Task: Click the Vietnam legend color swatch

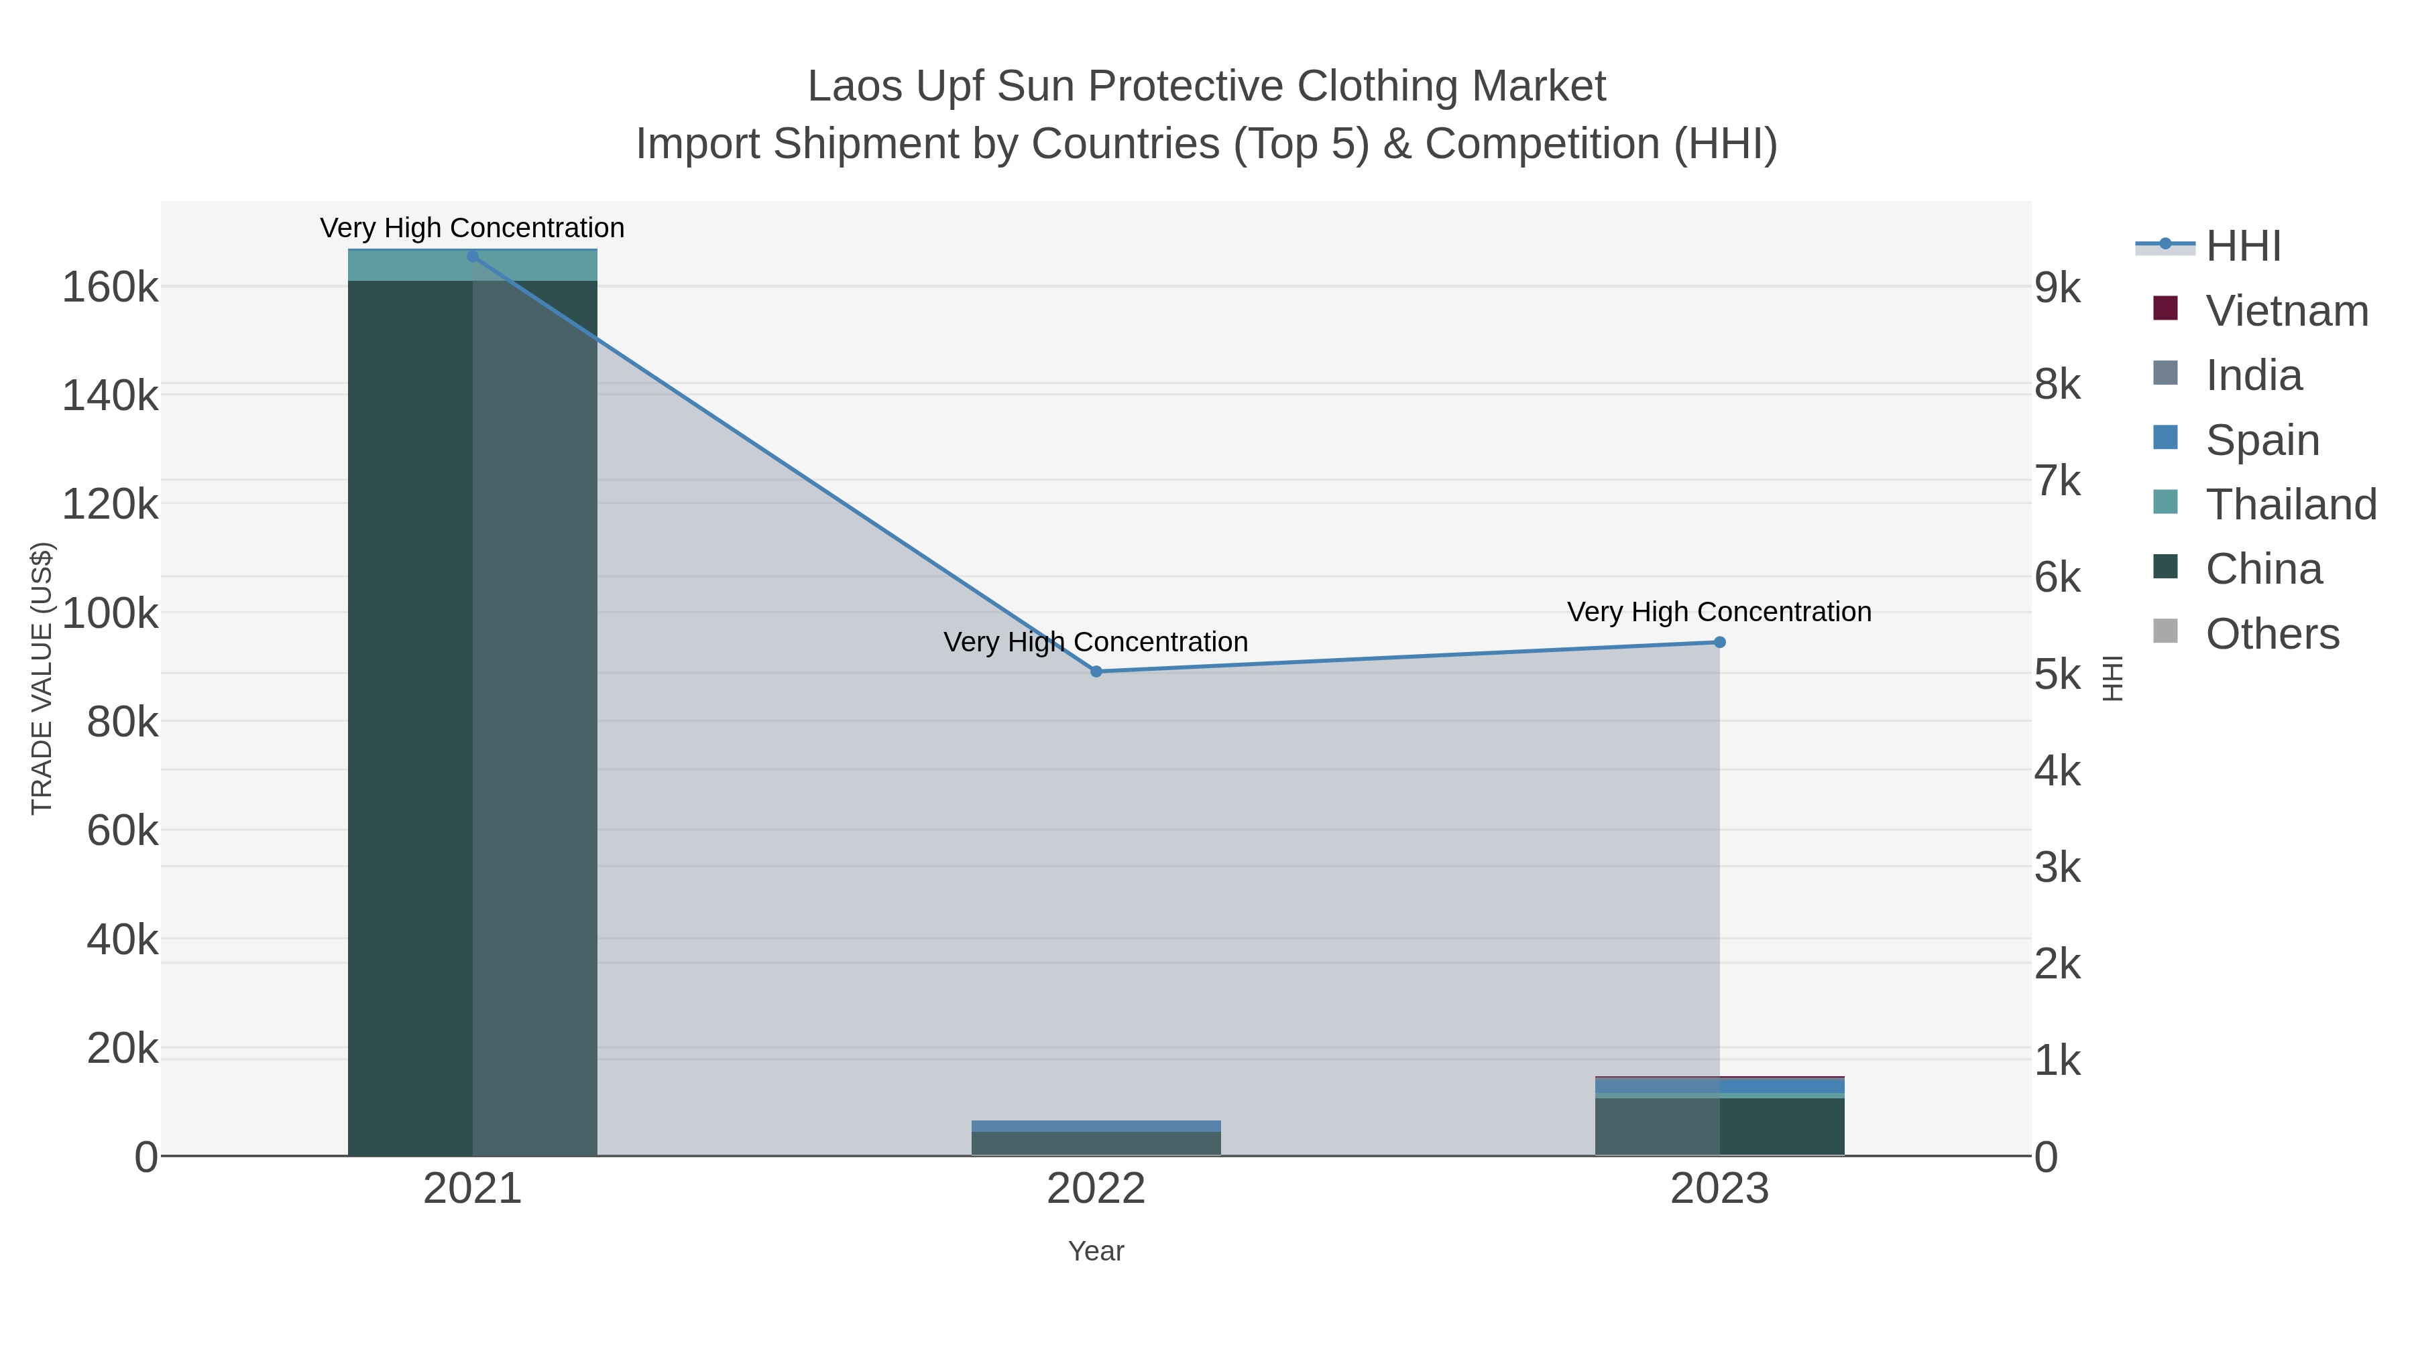Action: [2165, 308]
